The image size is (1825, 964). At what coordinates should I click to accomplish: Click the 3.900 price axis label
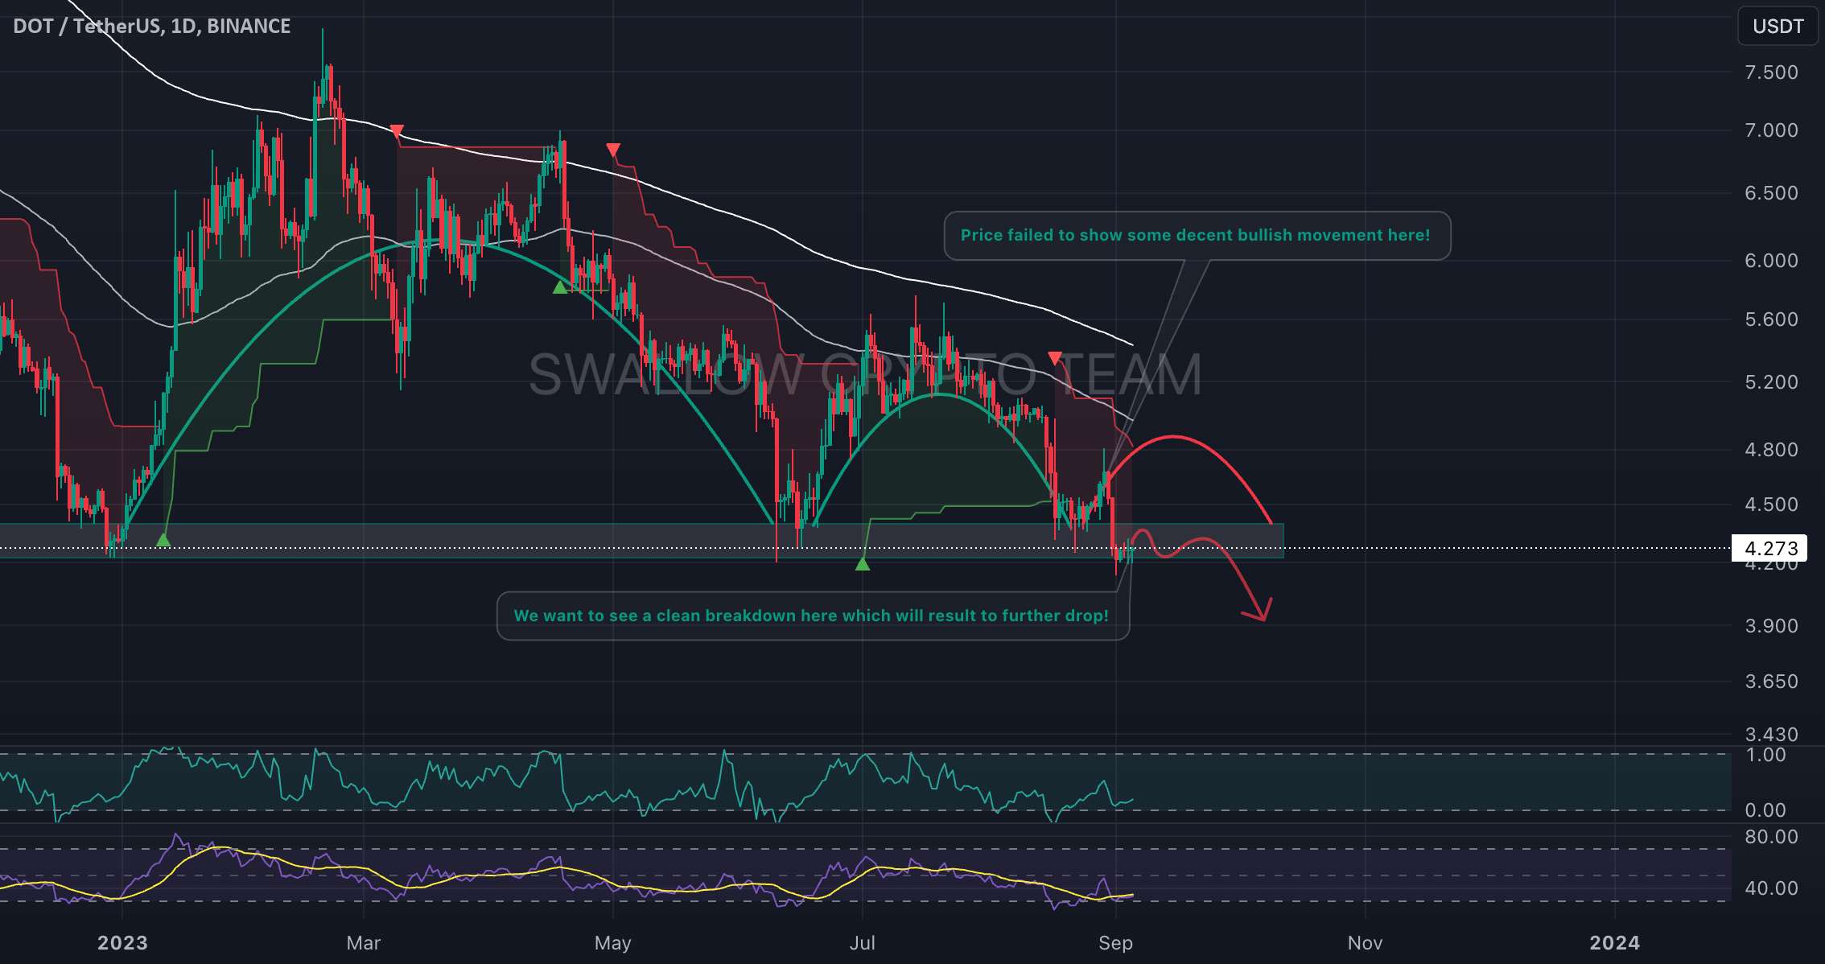(1771, 626)
